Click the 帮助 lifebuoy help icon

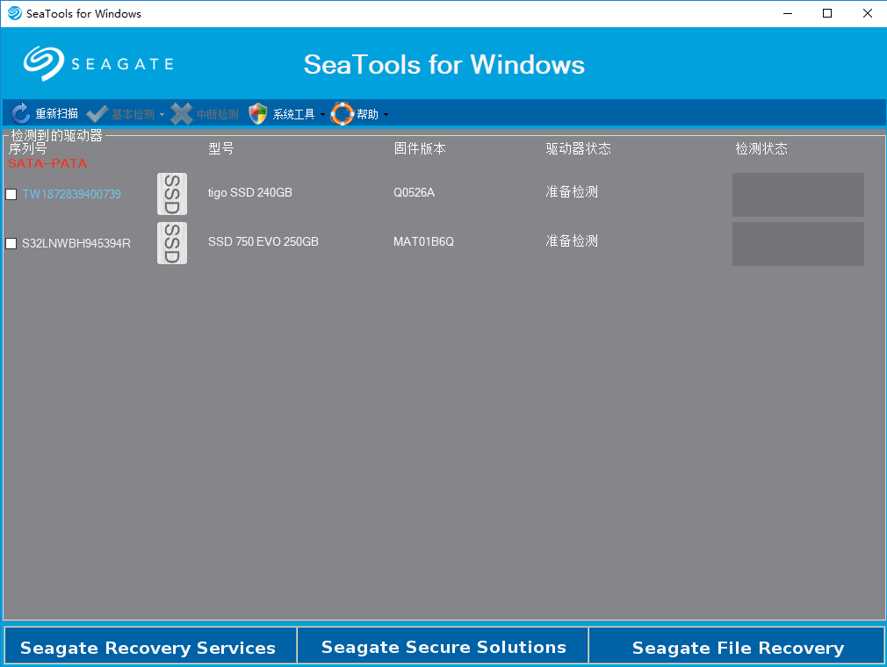pos(343,113)
